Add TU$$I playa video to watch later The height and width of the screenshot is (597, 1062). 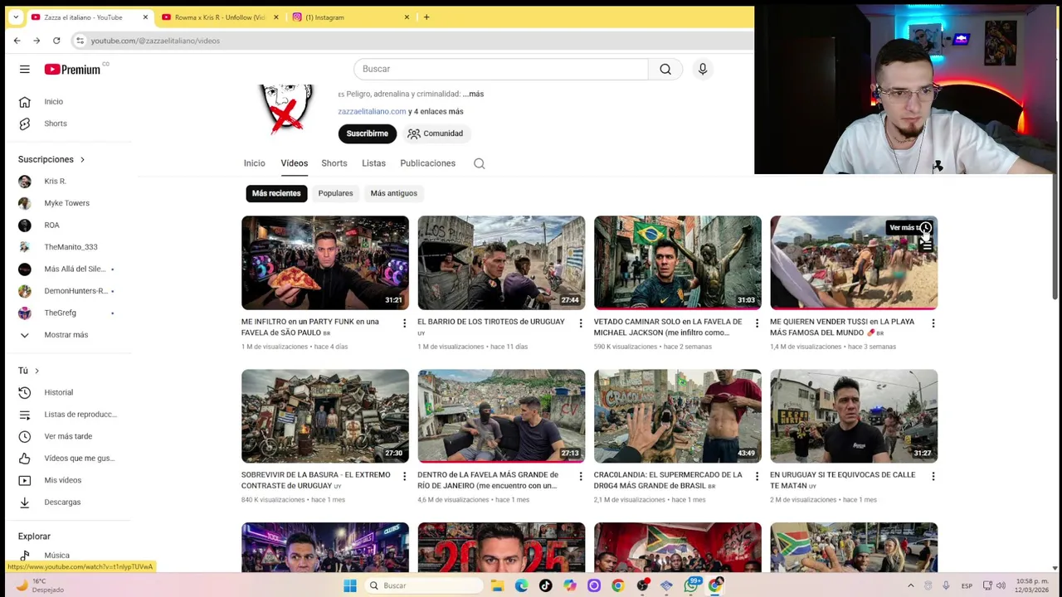coord(925,228)
